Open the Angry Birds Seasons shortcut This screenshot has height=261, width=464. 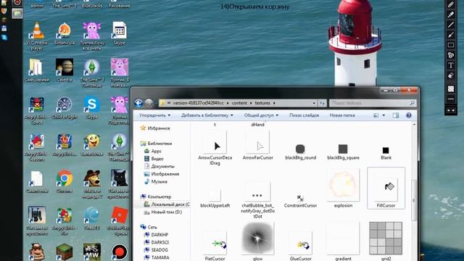(37, 147)
